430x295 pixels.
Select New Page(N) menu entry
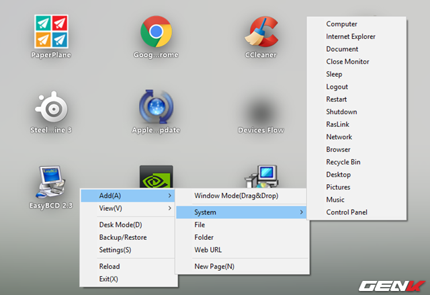point(214,267)
